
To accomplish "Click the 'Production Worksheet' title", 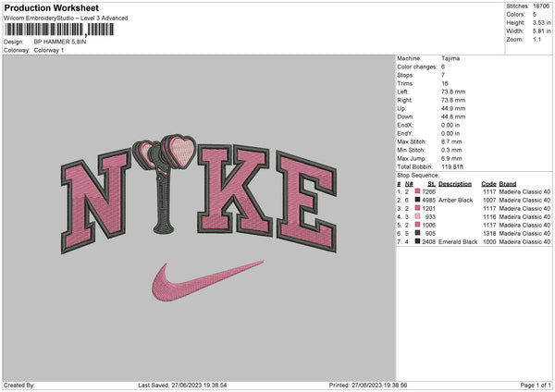I will click(x=51, y=7).
